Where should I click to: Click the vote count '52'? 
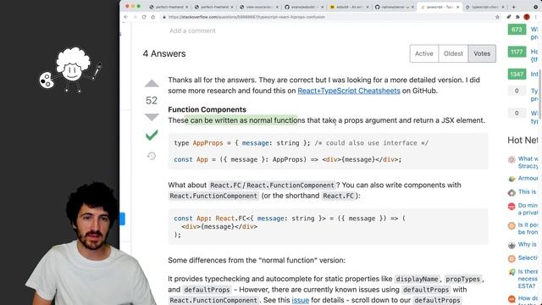[152, 100]
